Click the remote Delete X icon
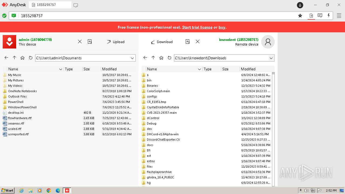This screenshot has width=345, height=194. coord(198,41)
